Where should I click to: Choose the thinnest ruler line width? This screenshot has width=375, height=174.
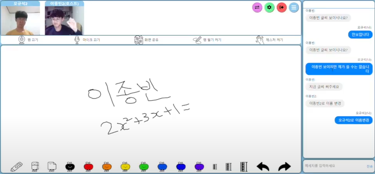(215, 167)
